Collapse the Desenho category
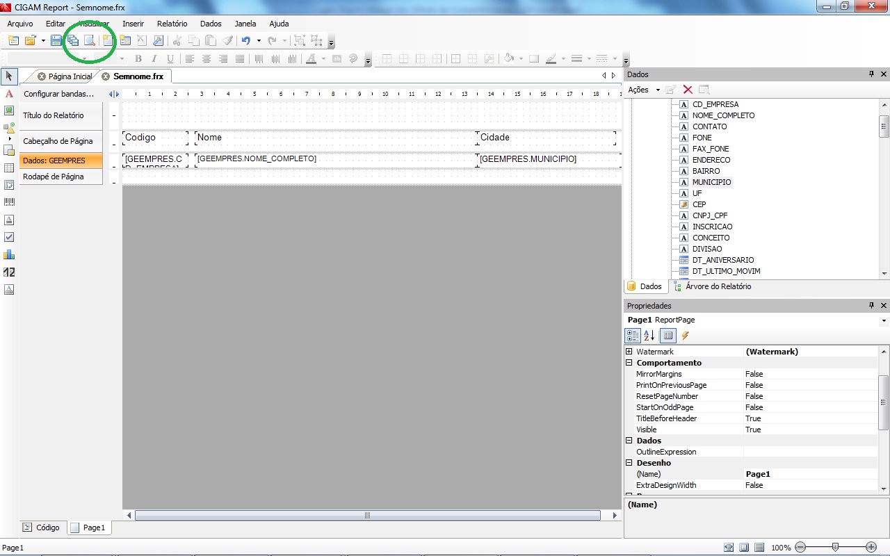Image resolution: width=890 pixels, height=556 pixels. (x=629, y=463)
